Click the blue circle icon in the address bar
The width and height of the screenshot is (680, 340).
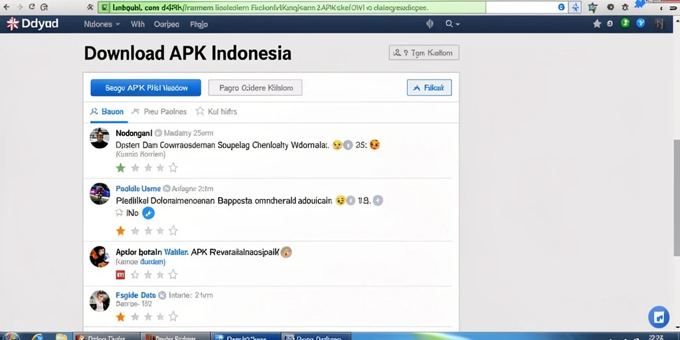tap(562, 7)
